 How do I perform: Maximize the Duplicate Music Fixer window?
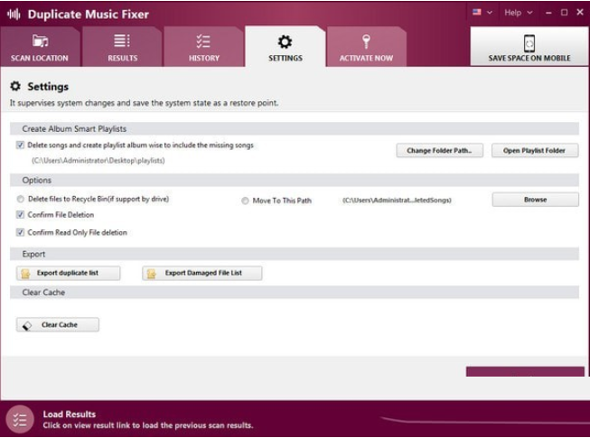[564, 13]
